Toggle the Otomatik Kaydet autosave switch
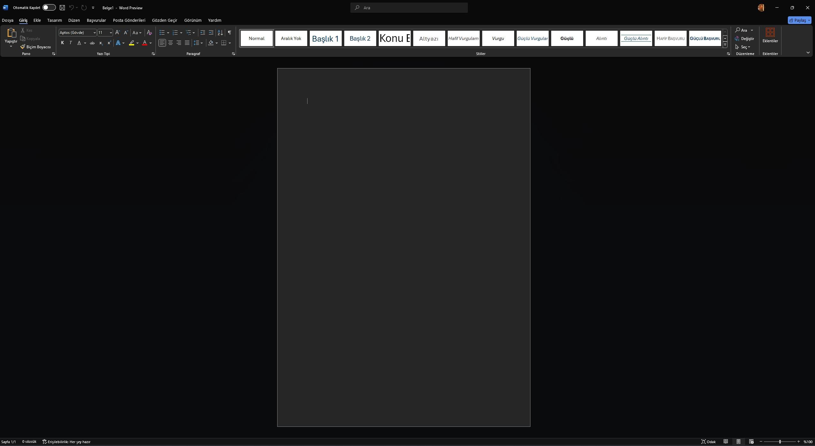Screen dimensions: 815x446 coord(49,8)
